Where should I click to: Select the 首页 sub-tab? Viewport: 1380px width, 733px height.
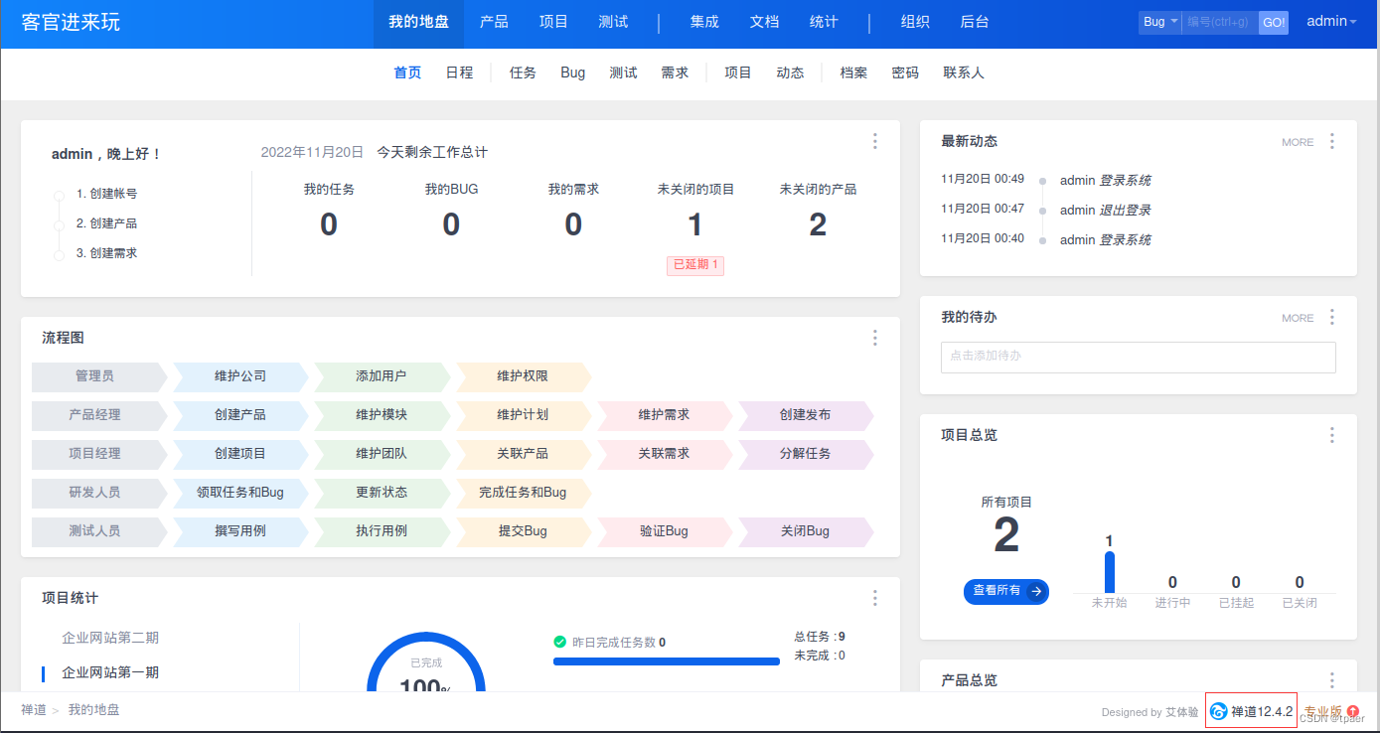click(407, 73)
